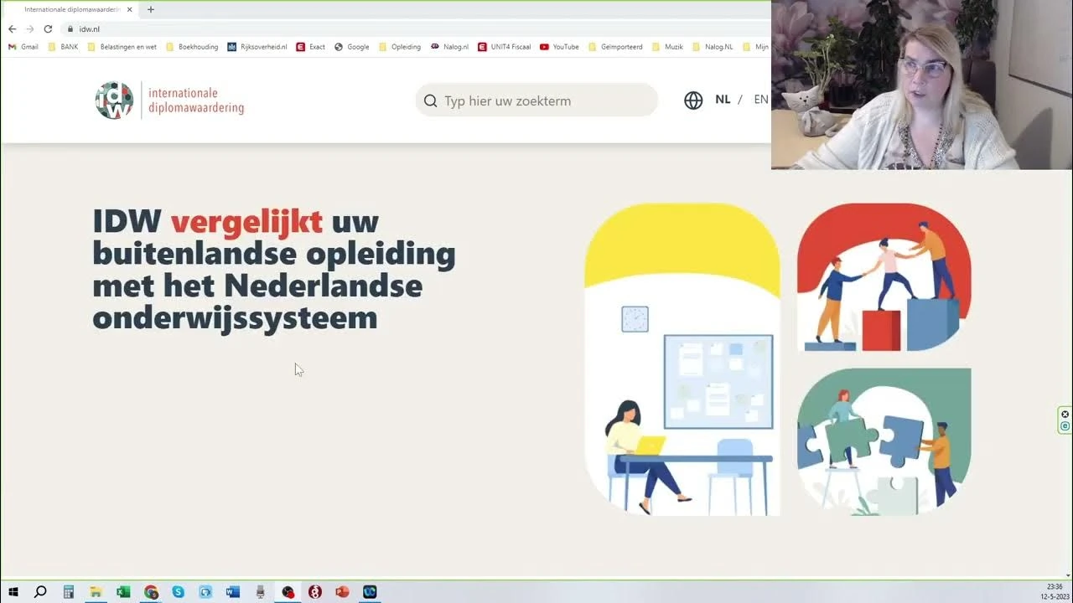Open the Gmail bookmark
Screen dimensions: 1073x603
(x=23, y=47)
